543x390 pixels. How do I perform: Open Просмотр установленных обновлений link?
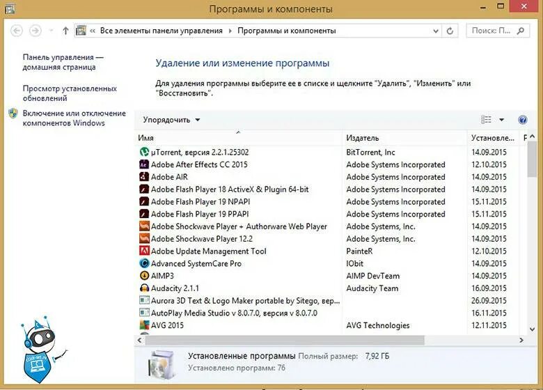70,93
